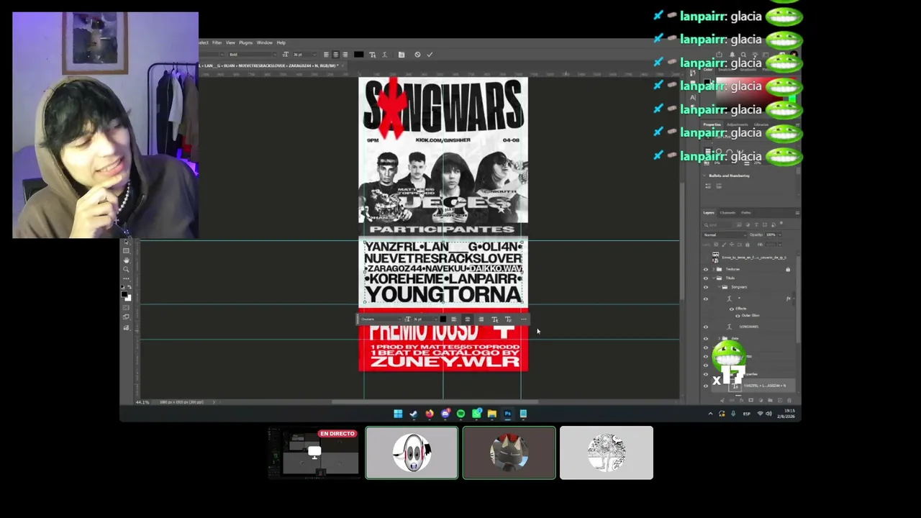Switch to the Paths tab
The height and width of the screenshot is (518, 921).
pyautogui.click(x=745, y=213)
